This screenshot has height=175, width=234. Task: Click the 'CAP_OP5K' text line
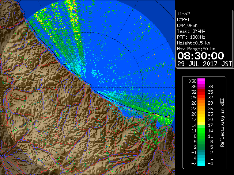187,26
